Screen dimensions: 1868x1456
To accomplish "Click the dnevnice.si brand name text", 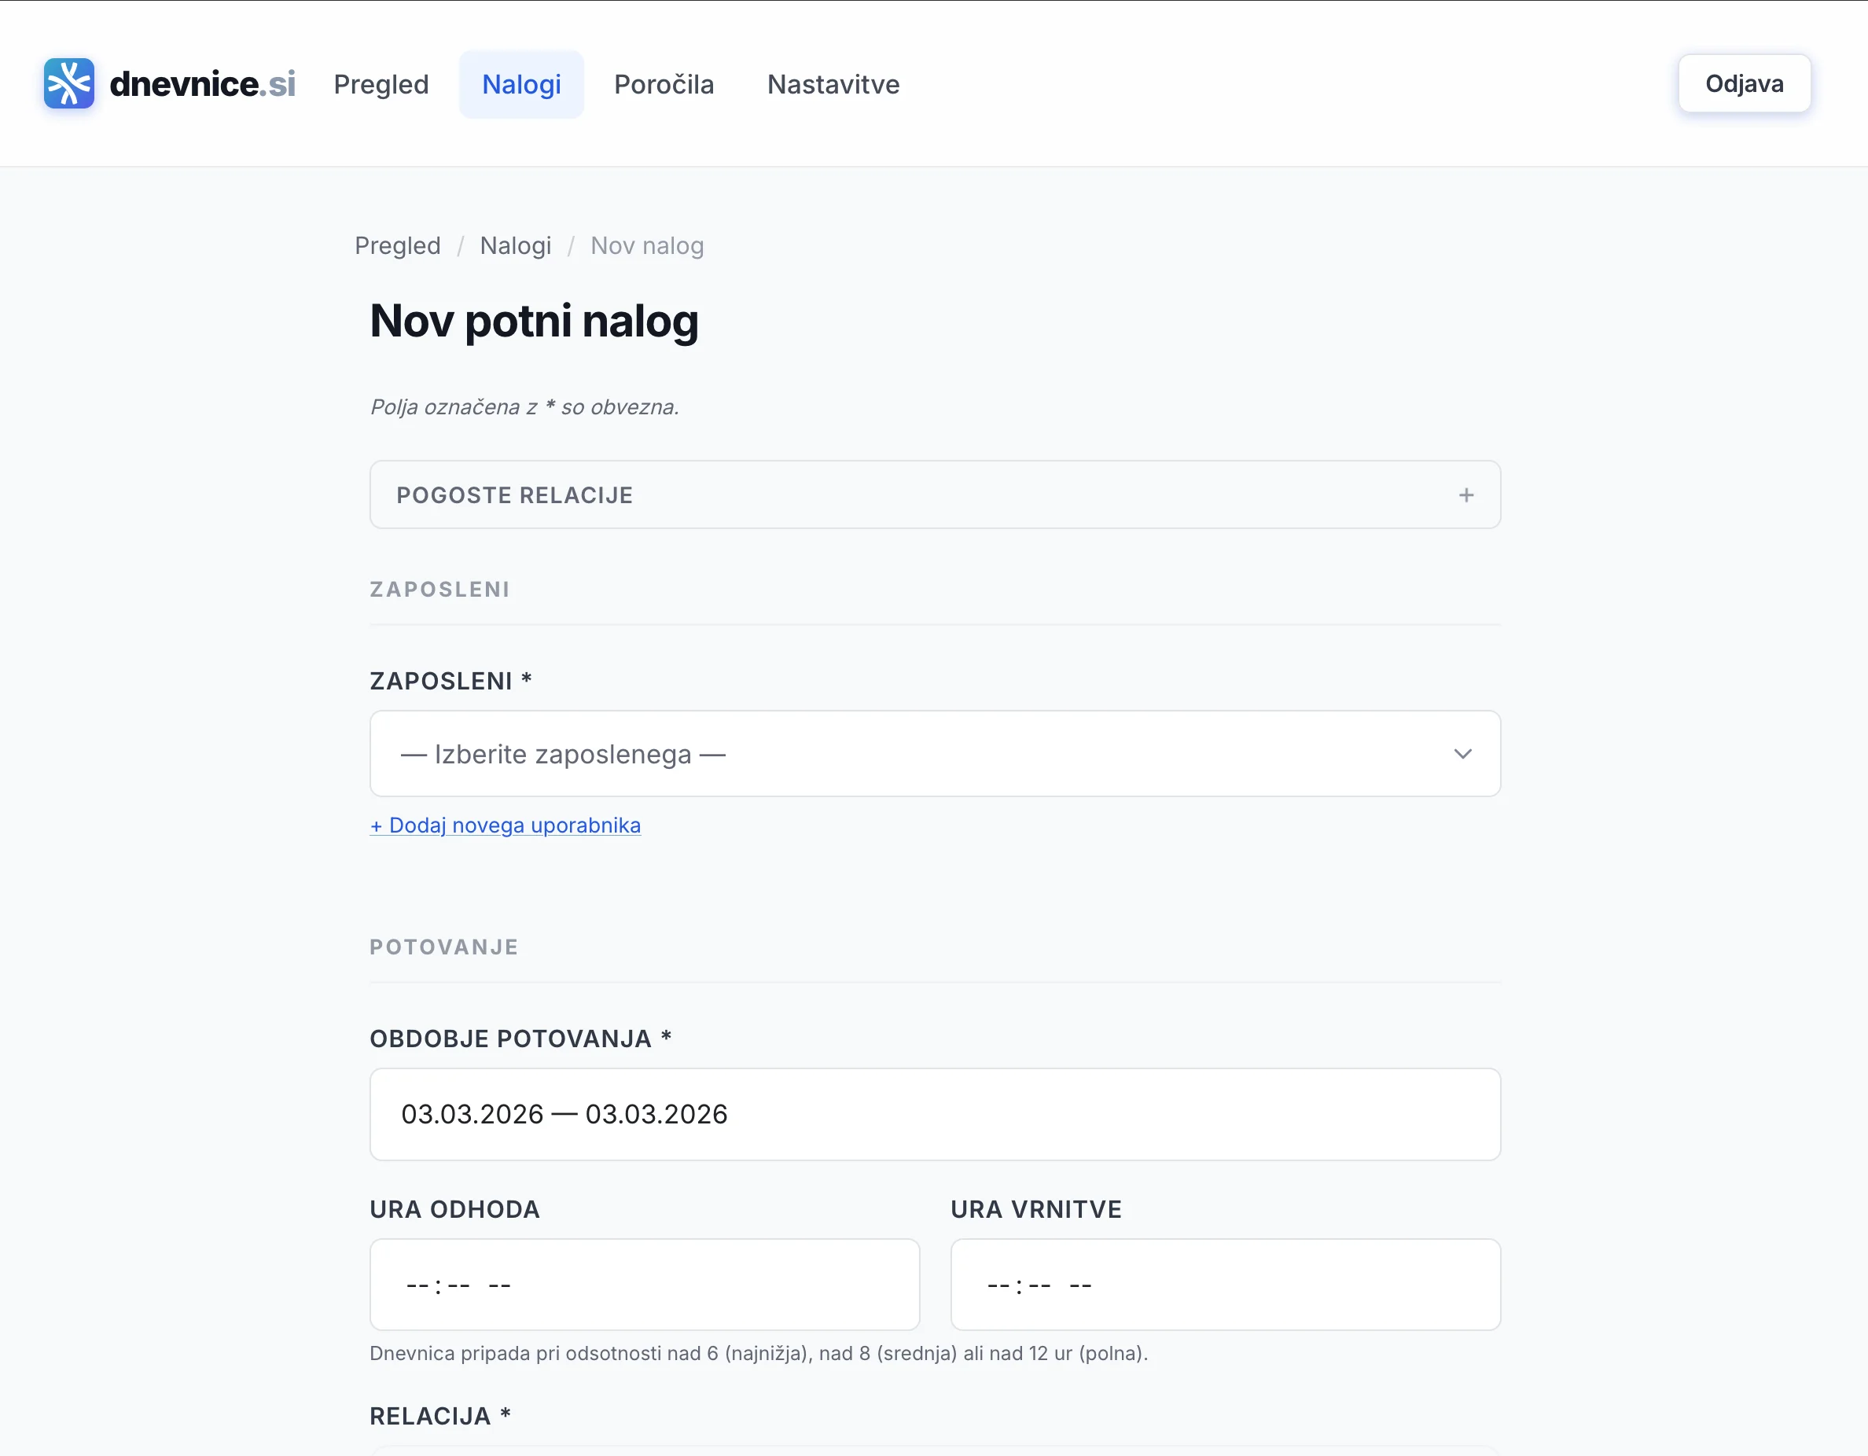I will coord(203,84).
